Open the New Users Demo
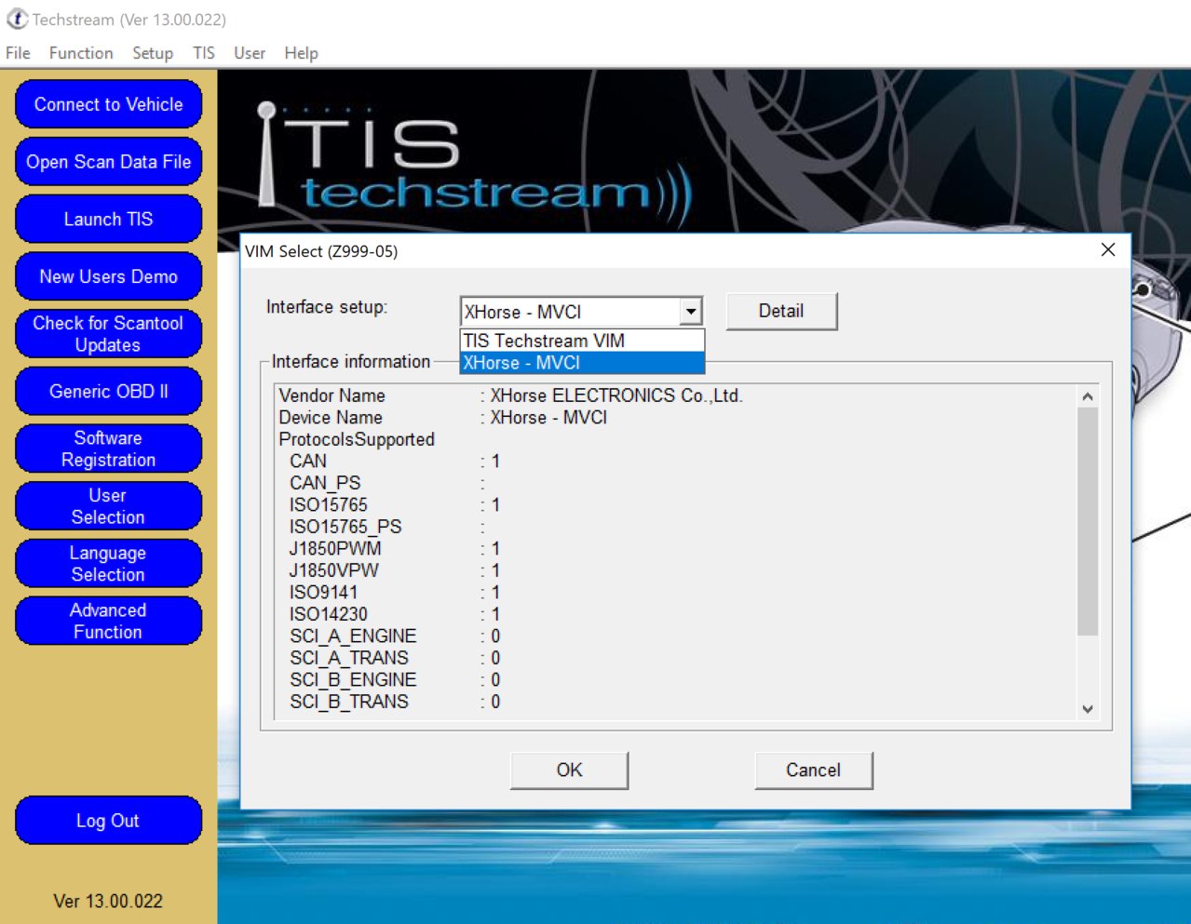 coord(108,276)
